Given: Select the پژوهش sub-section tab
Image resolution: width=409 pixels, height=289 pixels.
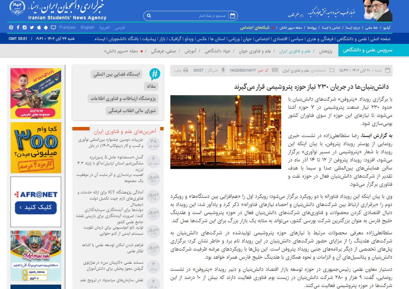Looking at the screenshot, I should 326,51.
